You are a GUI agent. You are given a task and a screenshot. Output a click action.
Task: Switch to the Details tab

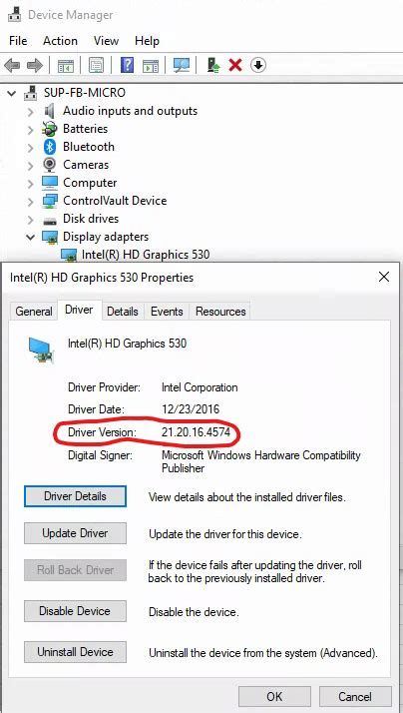pyautogui.click(x=123, y=312)
